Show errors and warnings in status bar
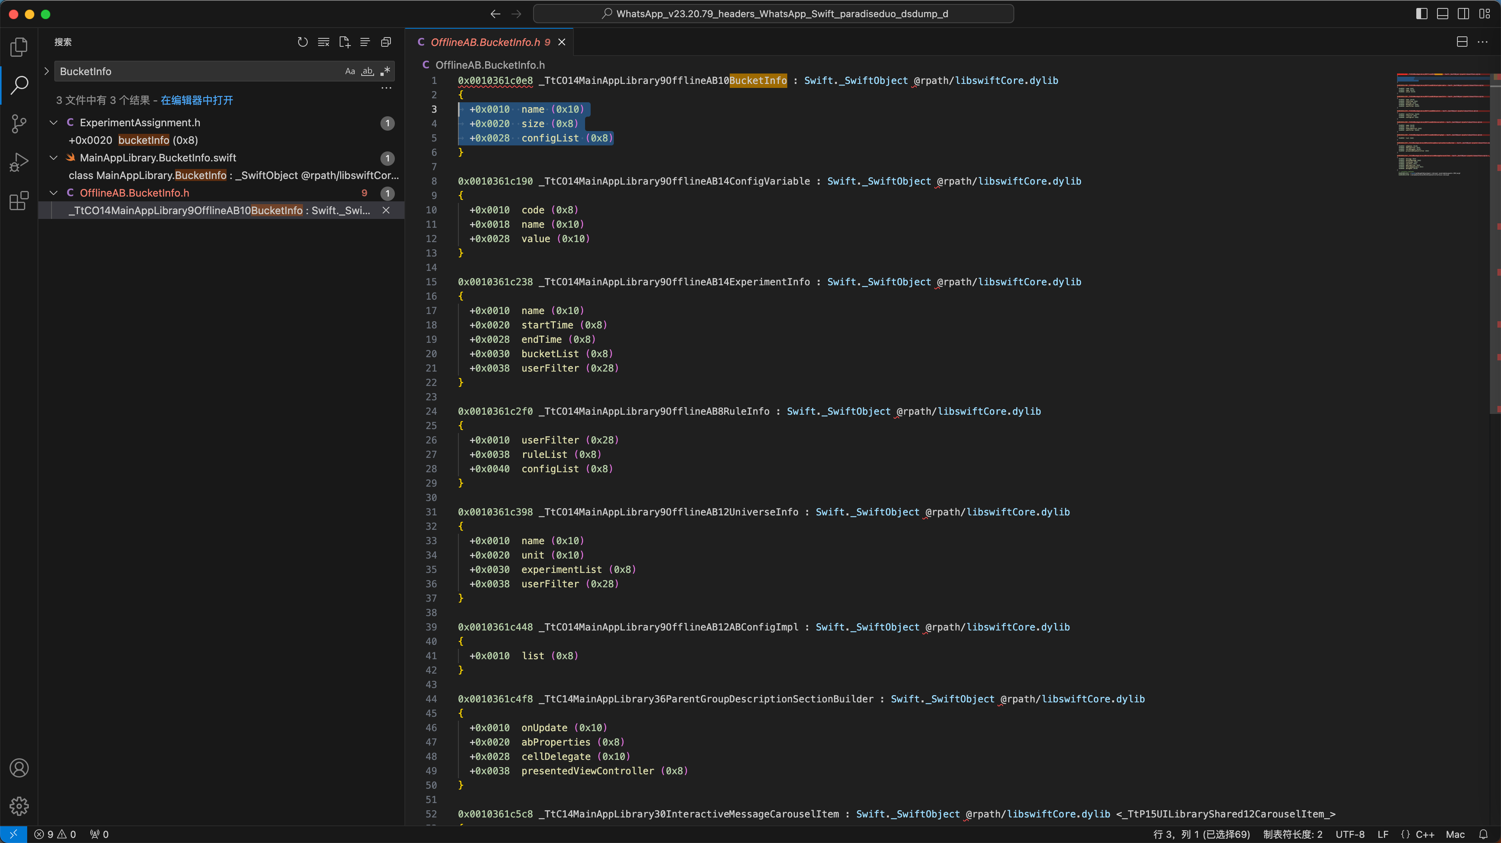1501x843 pixels. [55, 834]
